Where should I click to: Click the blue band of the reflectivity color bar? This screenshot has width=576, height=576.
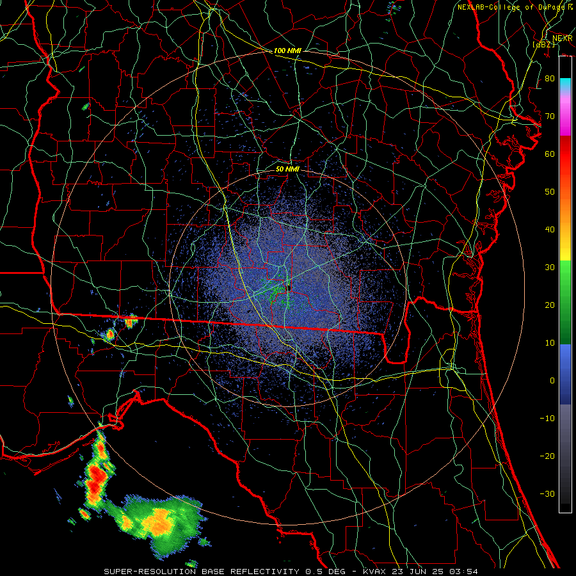pos(565,374)
